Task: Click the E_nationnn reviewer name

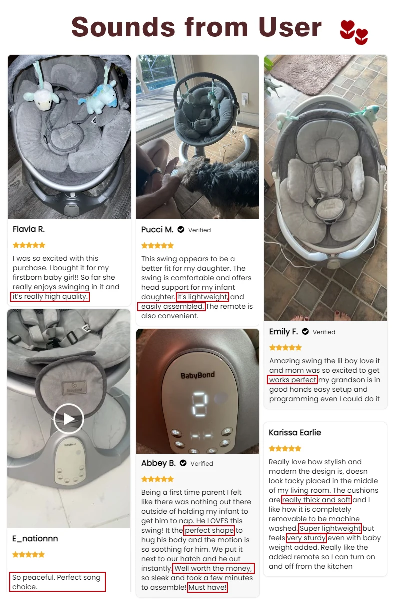Action: [x=35, y=538]
